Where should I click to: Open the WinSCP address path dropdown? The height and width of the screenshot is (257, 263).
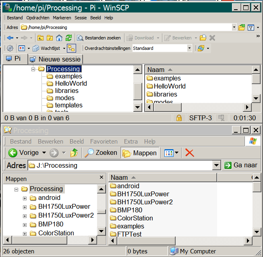[234, 27]
